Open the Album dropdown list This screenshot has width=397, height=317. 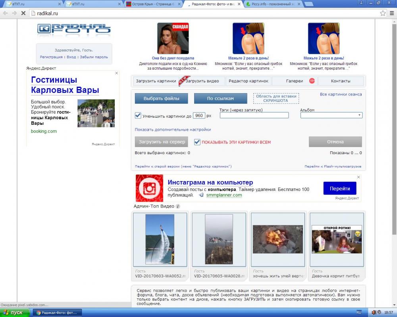tap(331, 115)
